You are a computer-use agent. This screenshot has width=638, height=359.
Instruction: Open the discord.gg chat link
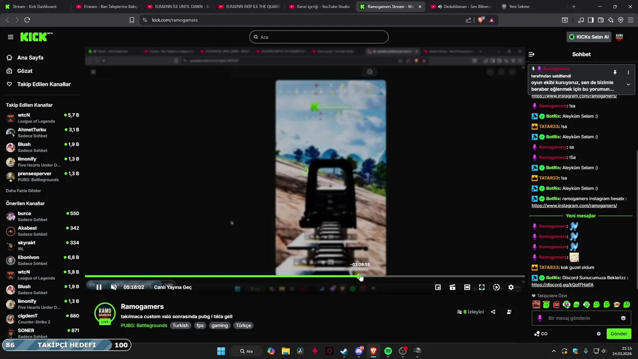pos(562,285)
